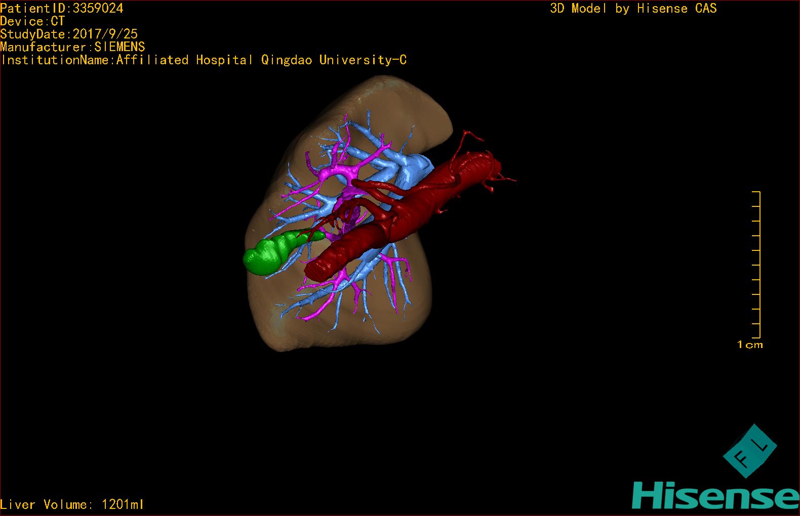Click the InstitutionName overlay line
Screen dimensions: 800x516
coord(204,60)
